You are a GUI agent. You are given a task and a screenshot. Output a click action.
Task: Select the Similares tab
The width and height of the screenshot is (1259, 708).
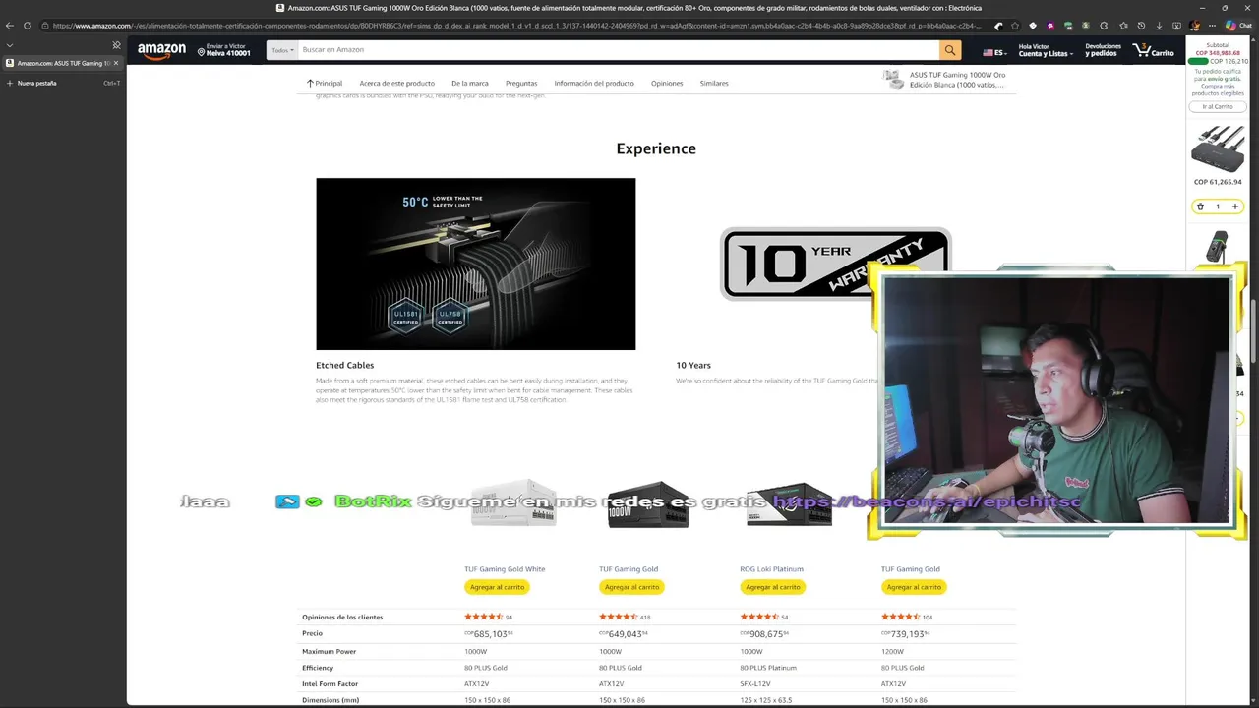(x=714, y=83)
